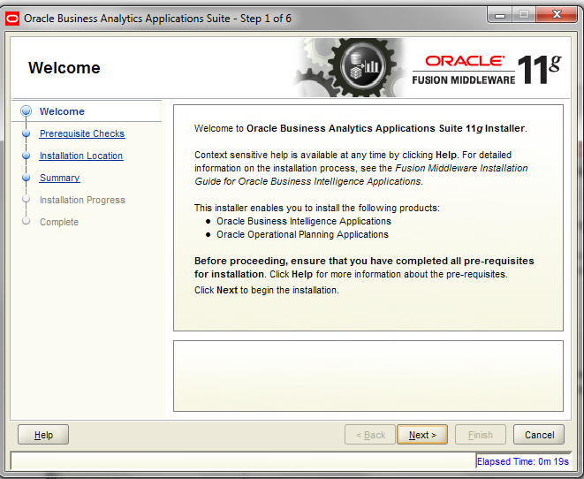Click the Elapsed Time status text

523,461
